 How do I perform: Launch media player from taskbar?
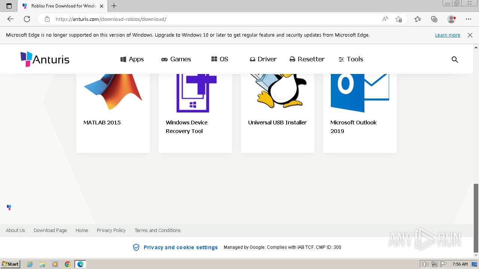point(55,264)
